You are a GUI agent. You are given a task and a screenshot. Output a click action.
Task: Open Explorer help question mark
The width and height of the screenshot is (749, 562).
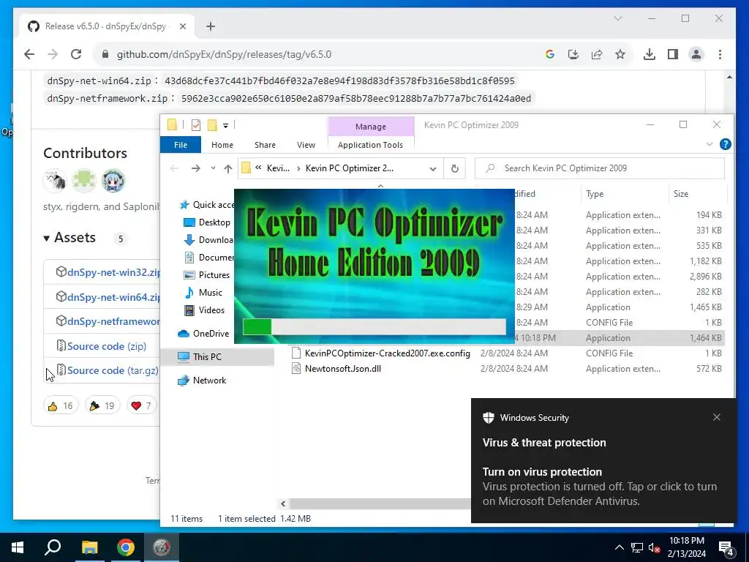click(x=725, y=144)
